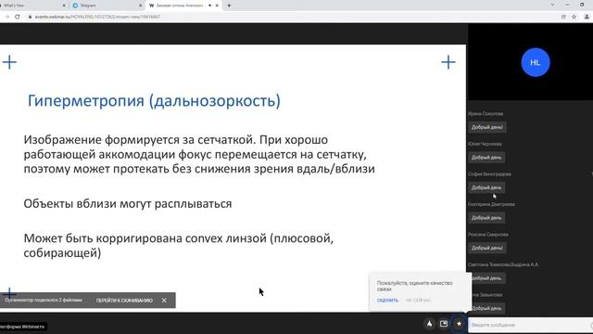The height and width of the screenshot is (334, 593).
Task: Click the message input field 'Введите сообщение'
Action: 529,325
